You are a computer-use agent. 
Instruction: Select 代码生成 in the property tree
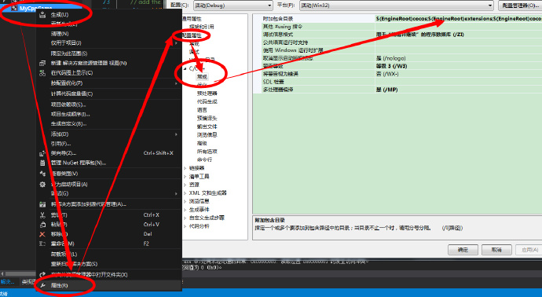pos(207,101)
